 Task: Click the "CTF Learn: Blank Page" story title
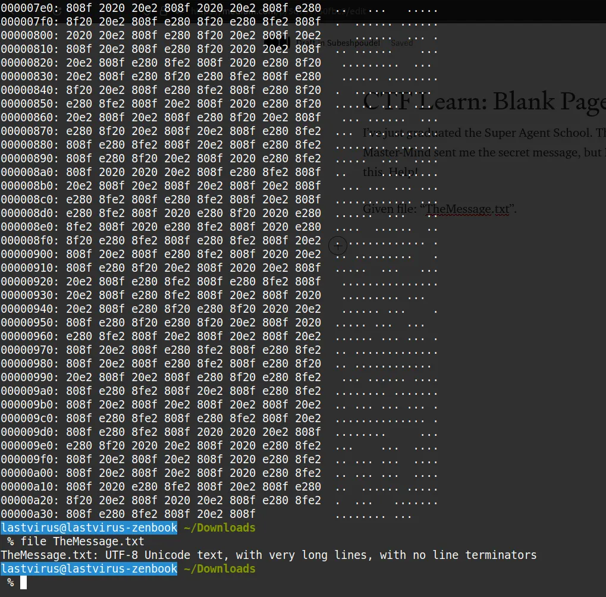[x=484, y=102]
